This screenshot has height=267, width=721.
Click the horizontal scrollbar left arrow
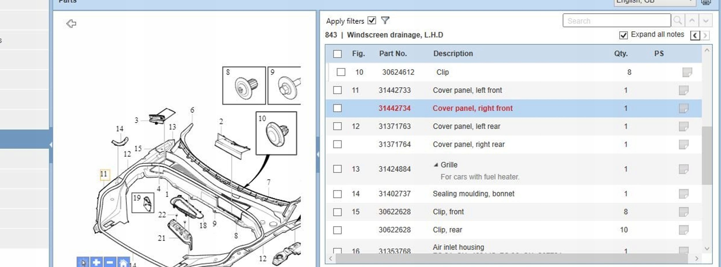(x=331, y=258)
